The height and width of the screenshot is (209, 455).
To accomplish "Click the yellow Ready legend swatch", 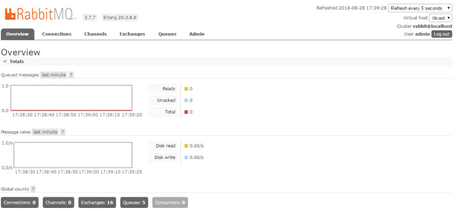I will point(187,89).
